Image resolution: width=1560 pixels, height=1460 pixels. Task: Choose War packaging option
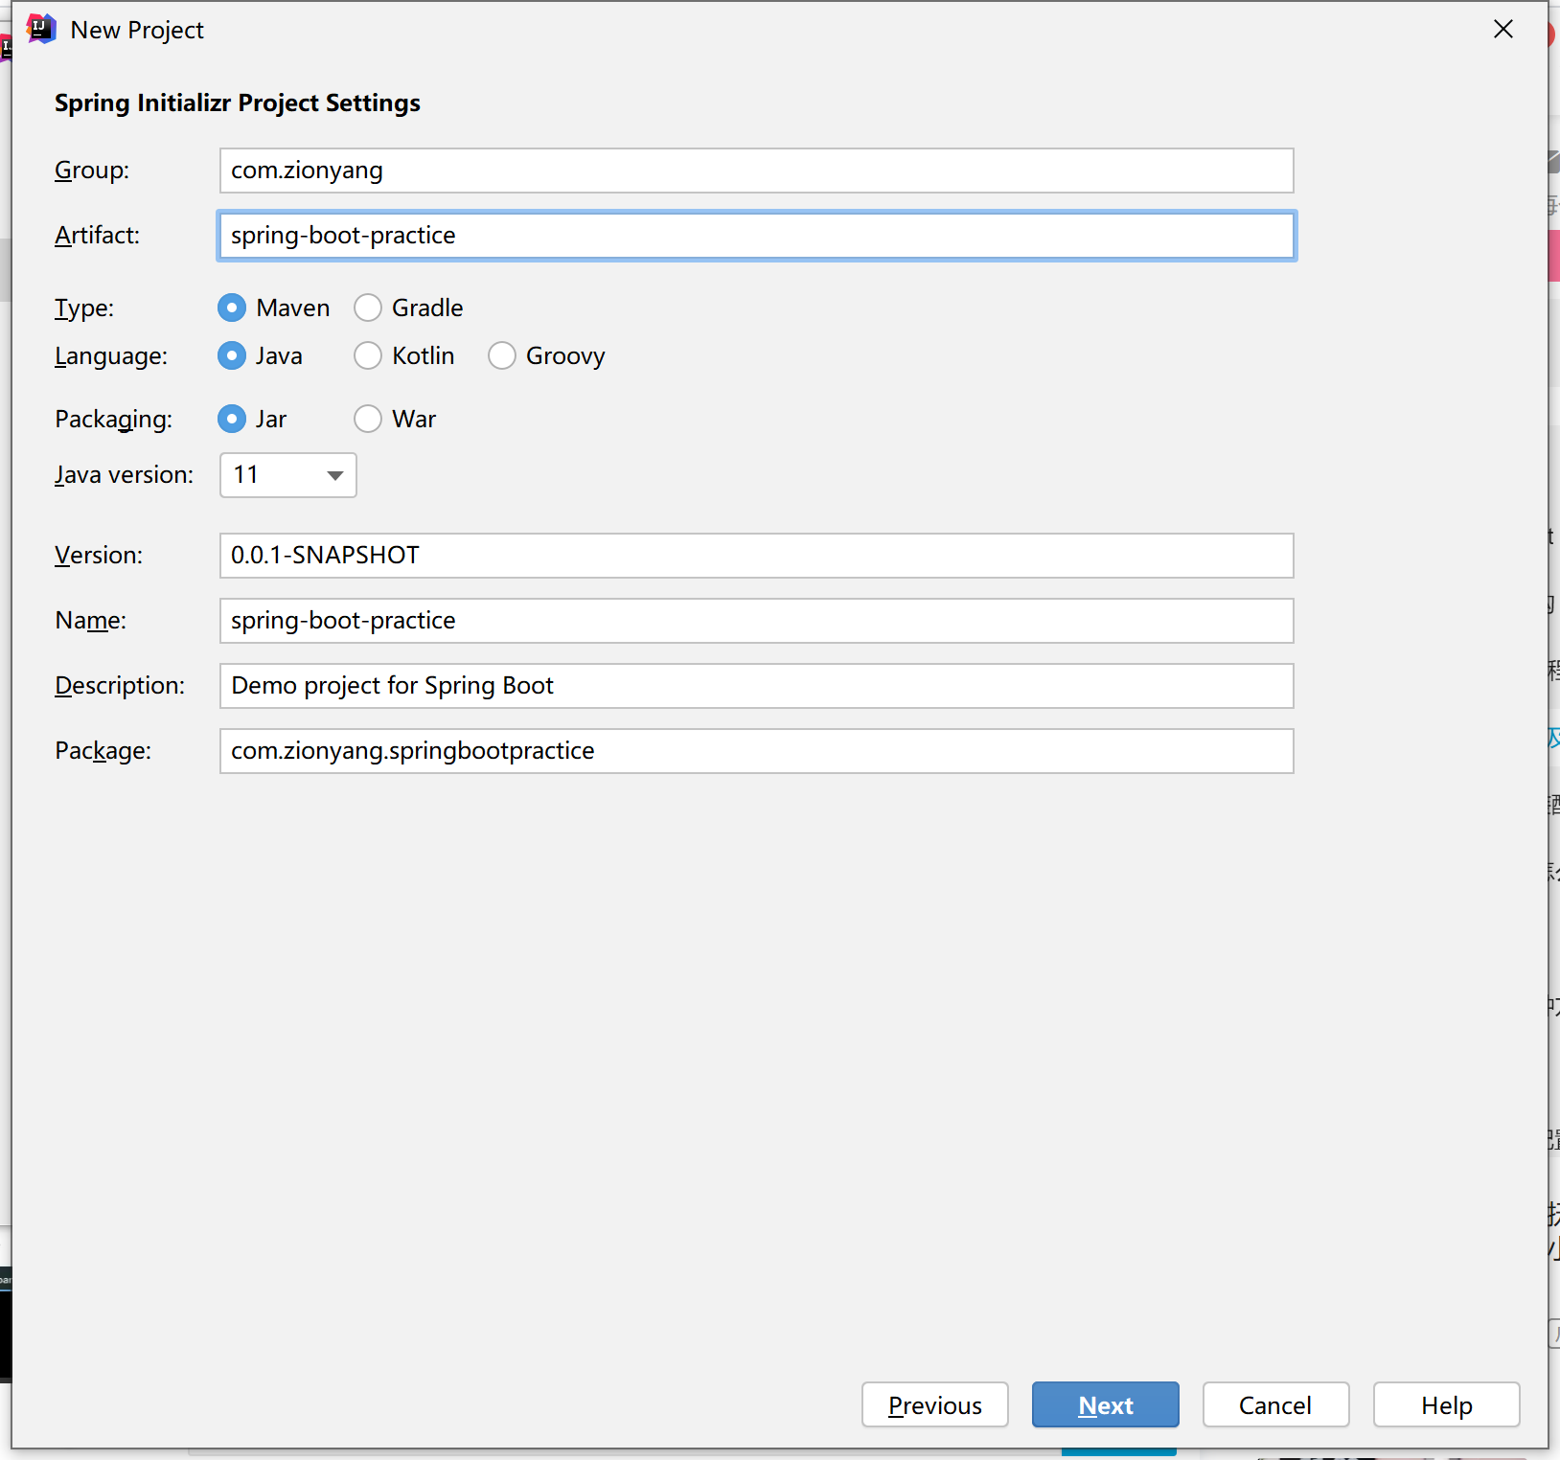368,419
